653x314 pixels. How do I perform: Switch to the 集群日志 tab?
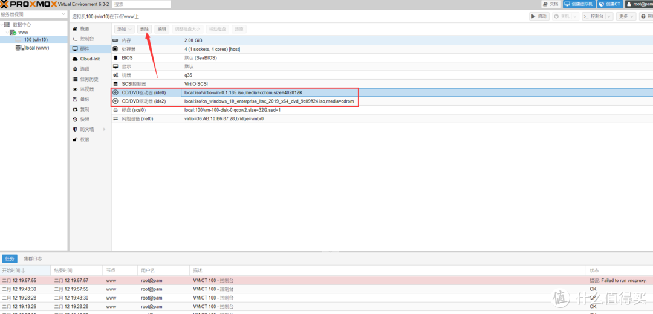[x=33, y=258]
